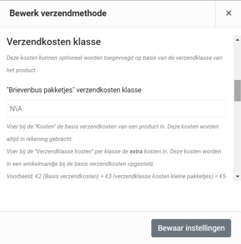The image size is (241, 244).
Task: Click help line mentioning "Verzendklasse kosten"
Action: 114,152
